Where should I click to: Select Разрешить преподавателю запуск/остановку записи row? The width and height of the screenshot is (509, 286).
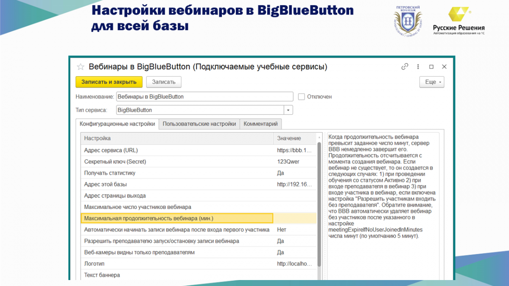pos(199,241)
